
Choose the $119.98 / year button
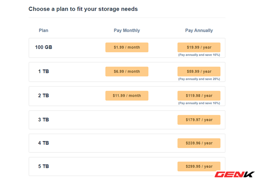pyautogui.click(x=199, y=96)
